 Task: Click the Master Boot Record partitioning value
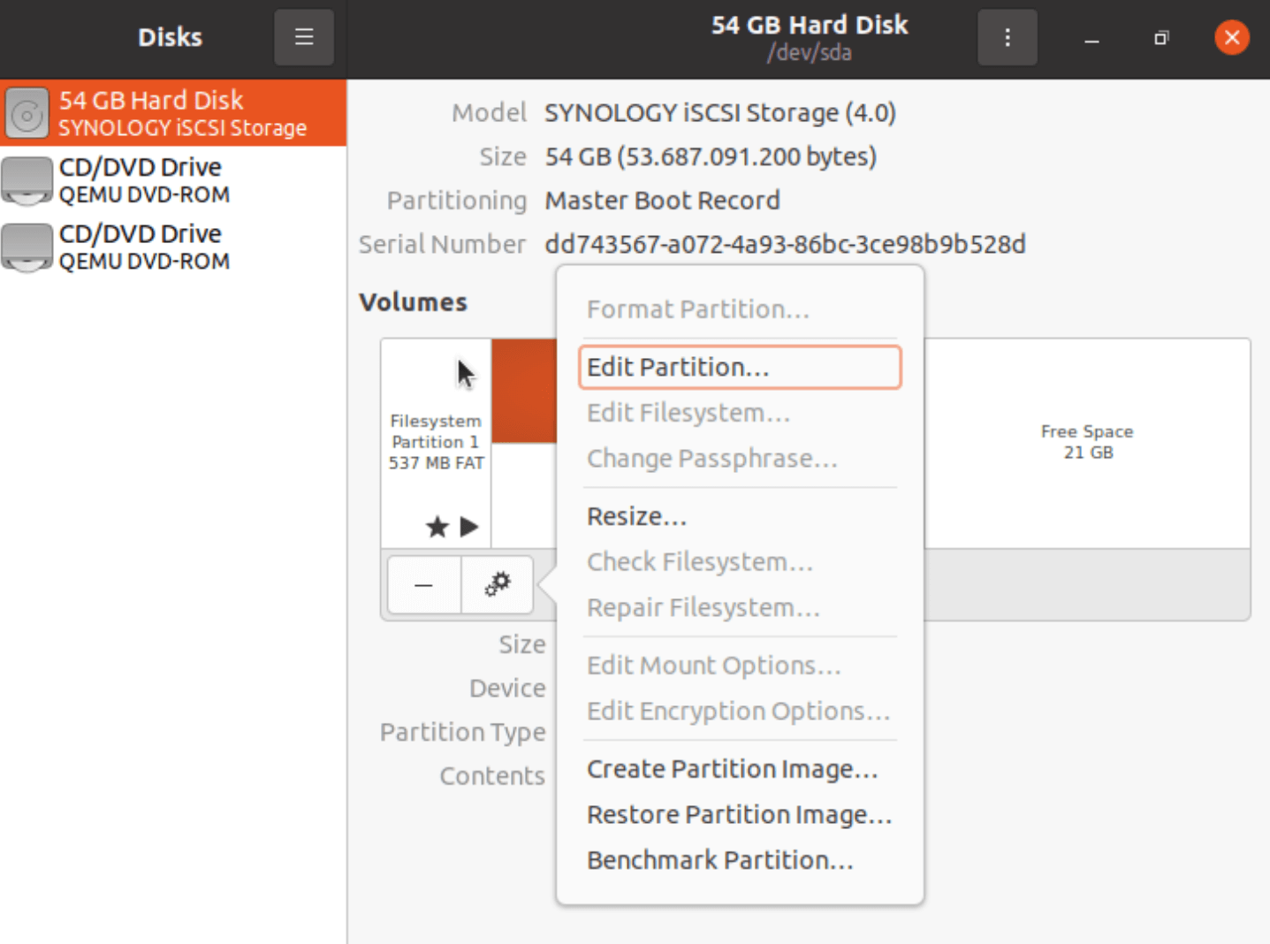(x=662, y=201)
